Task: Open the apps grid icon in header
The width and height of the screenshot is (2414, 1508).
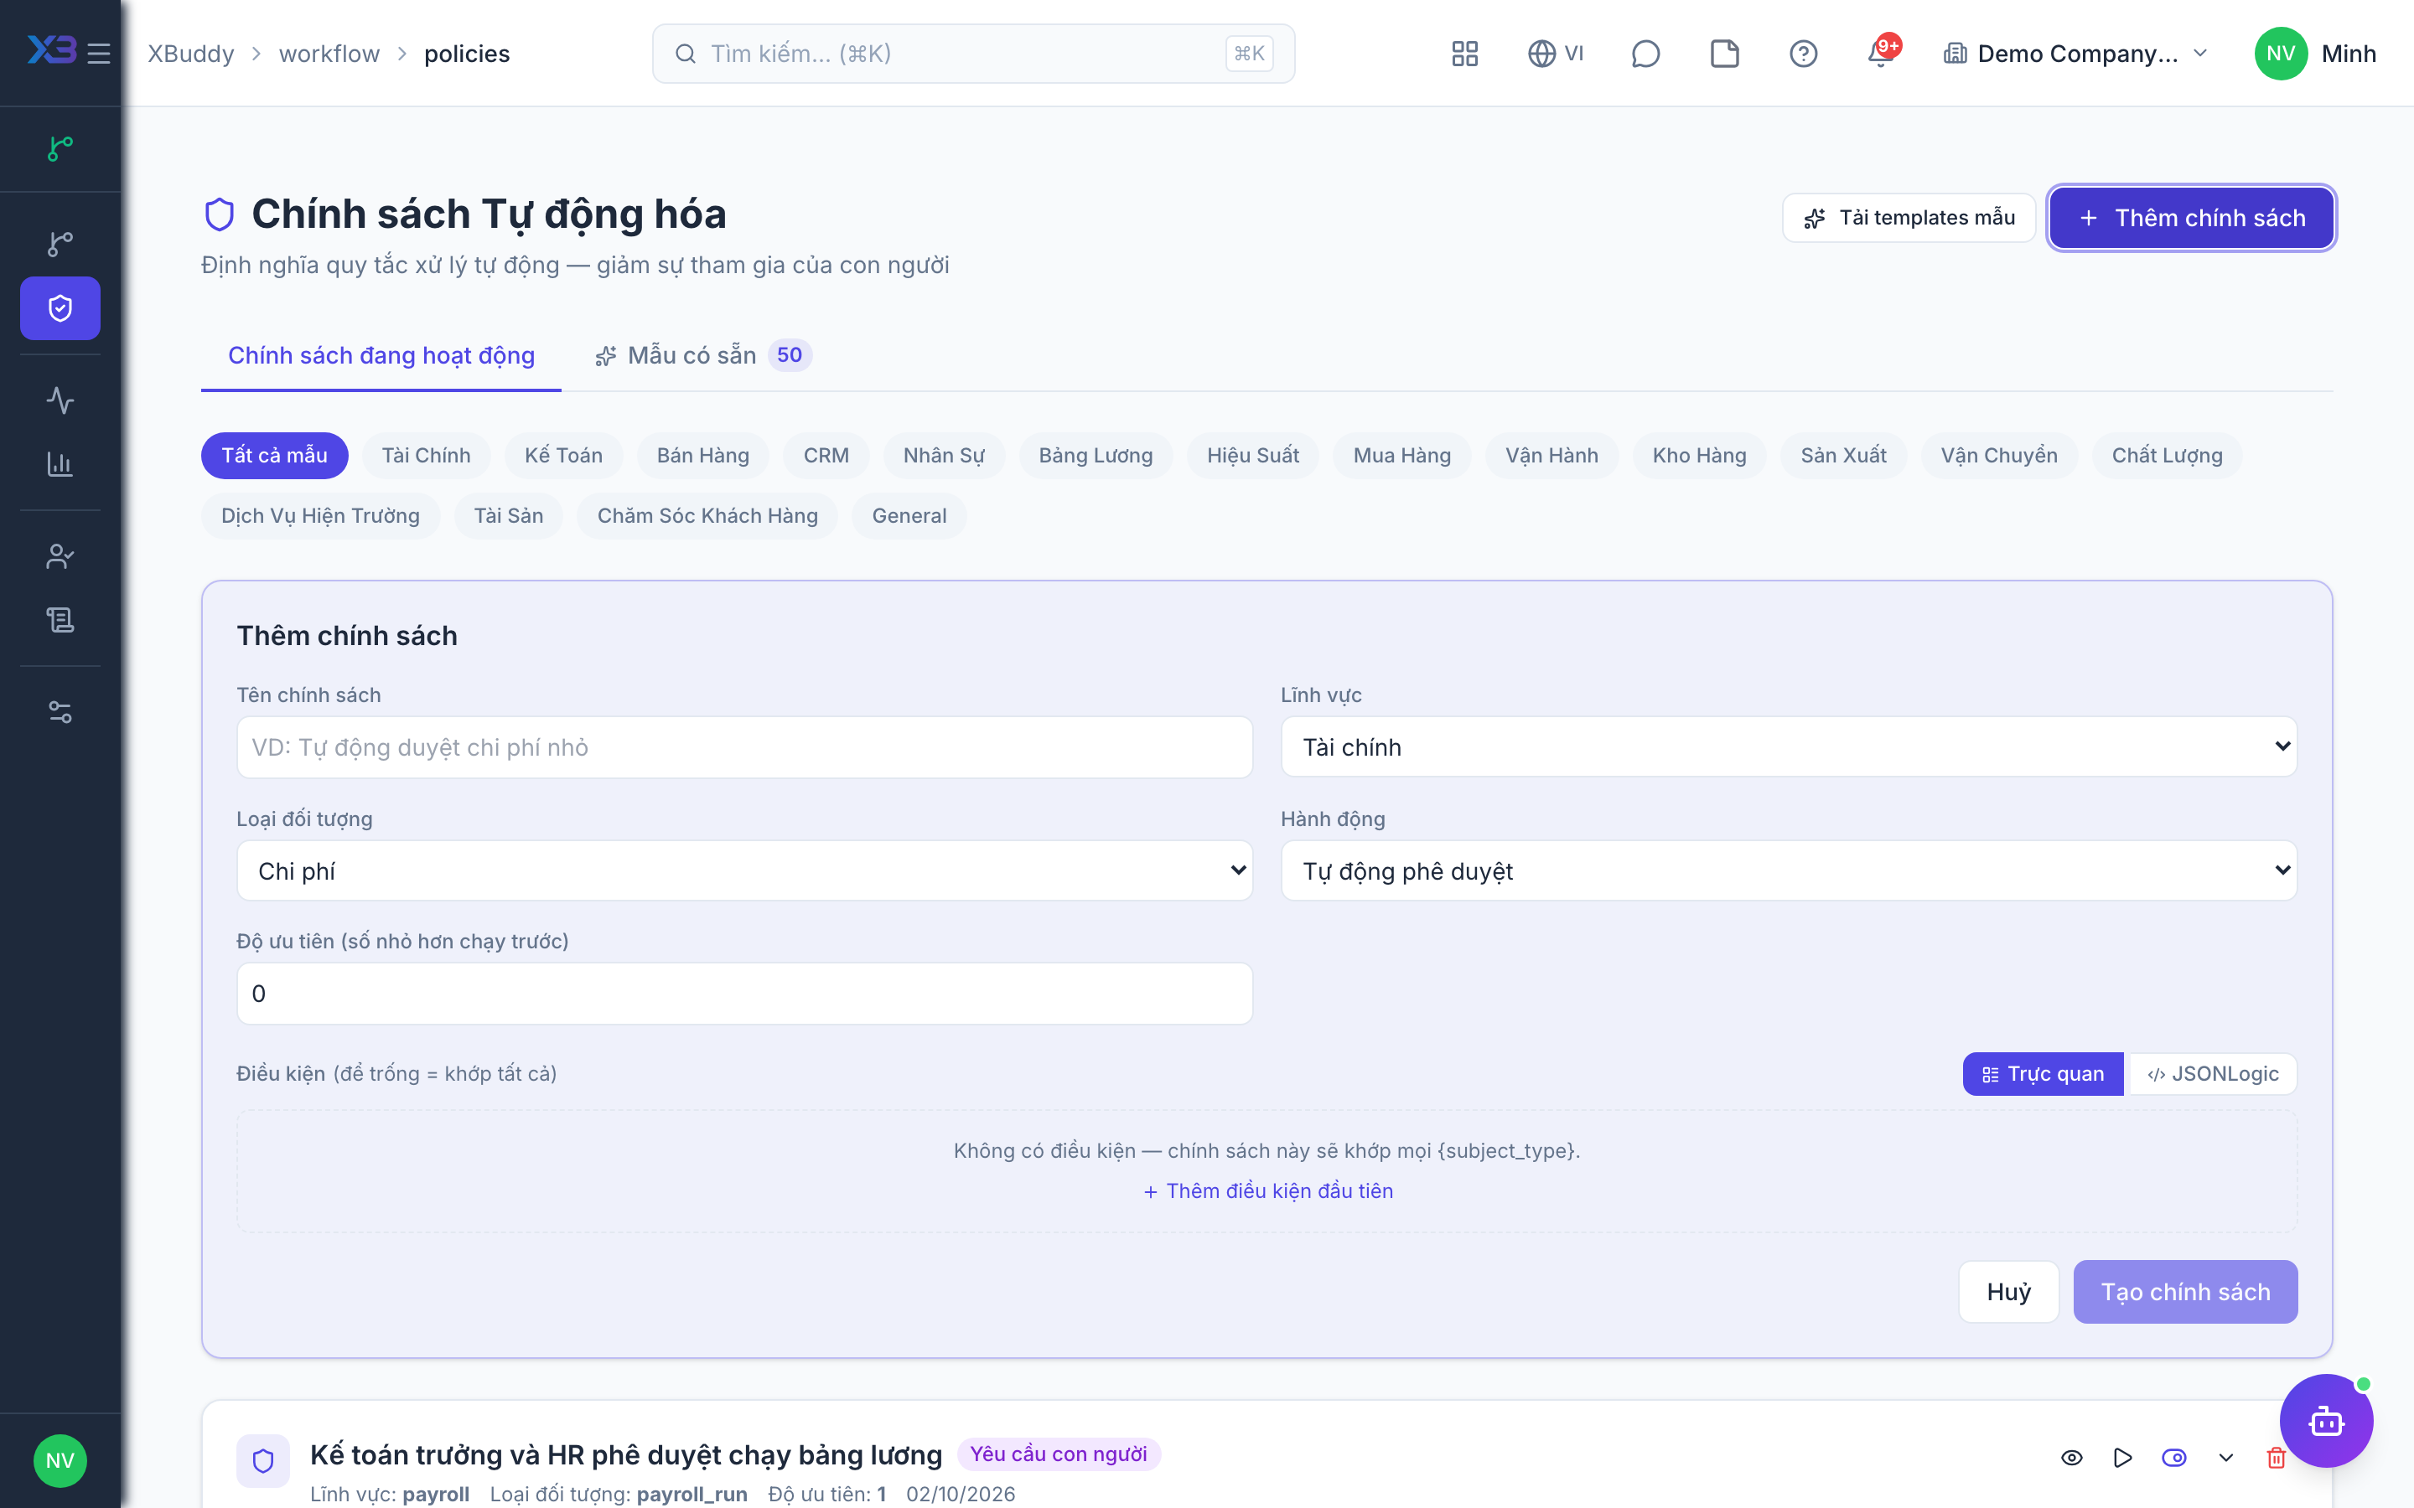Action: click(x=1464, y=53)
